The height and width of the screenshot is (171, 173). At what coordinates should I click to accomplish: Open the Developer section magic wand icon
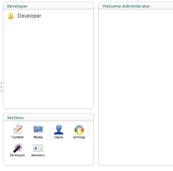point(18,148)
